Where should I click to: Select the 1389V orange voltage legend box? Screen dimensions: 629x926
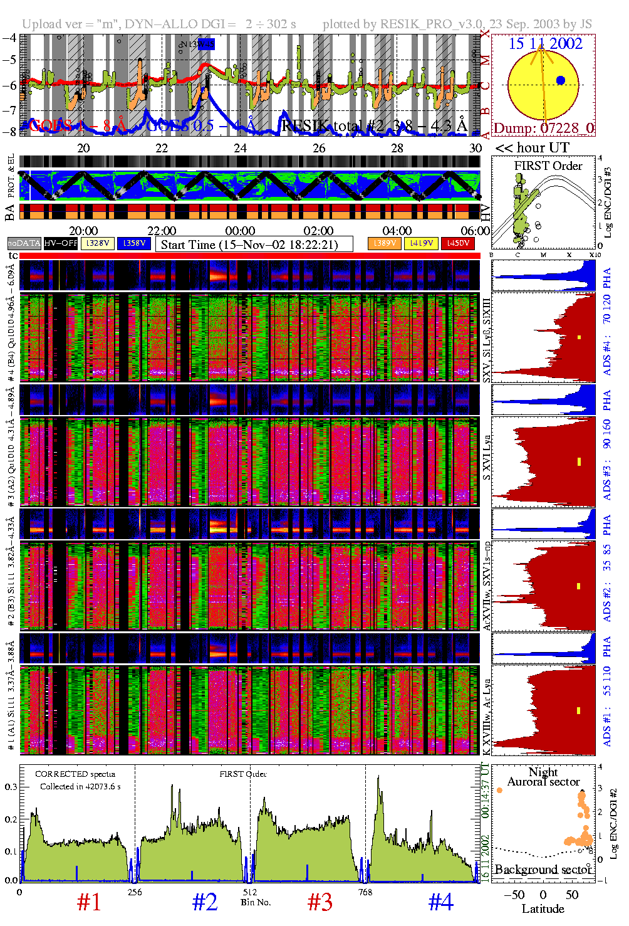(385, 243)
